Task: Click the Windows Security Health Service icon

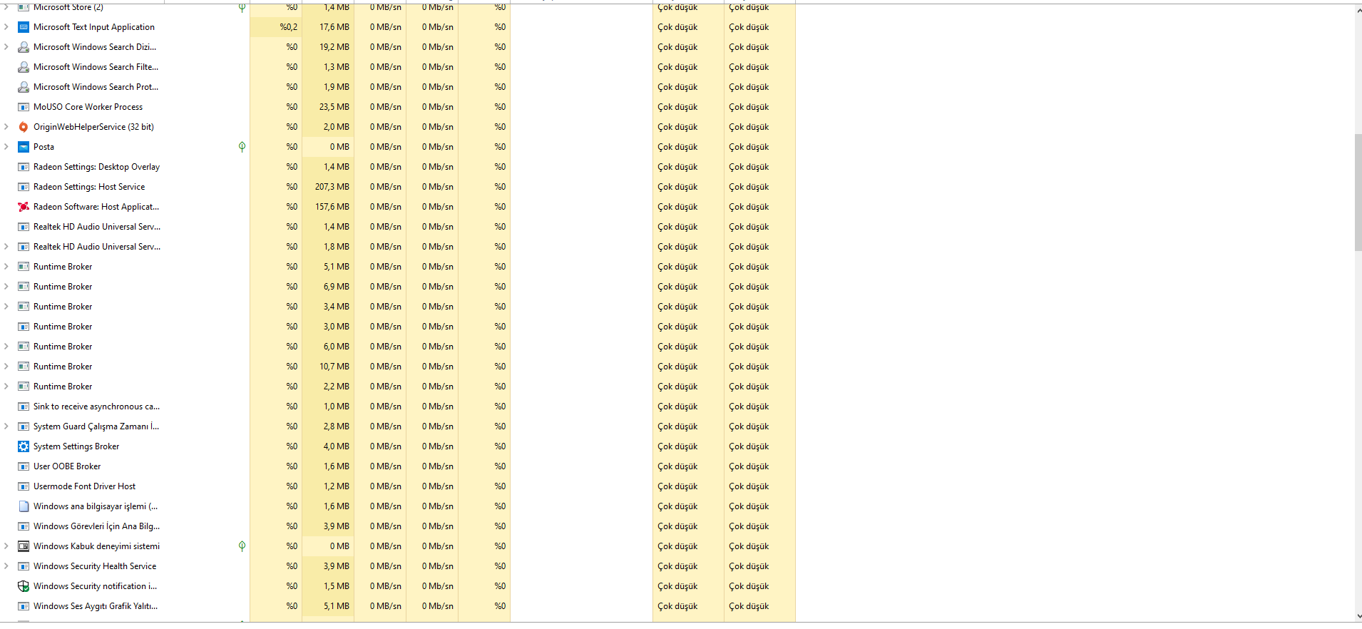Action: pyautogui.click(x=24, y=566)
